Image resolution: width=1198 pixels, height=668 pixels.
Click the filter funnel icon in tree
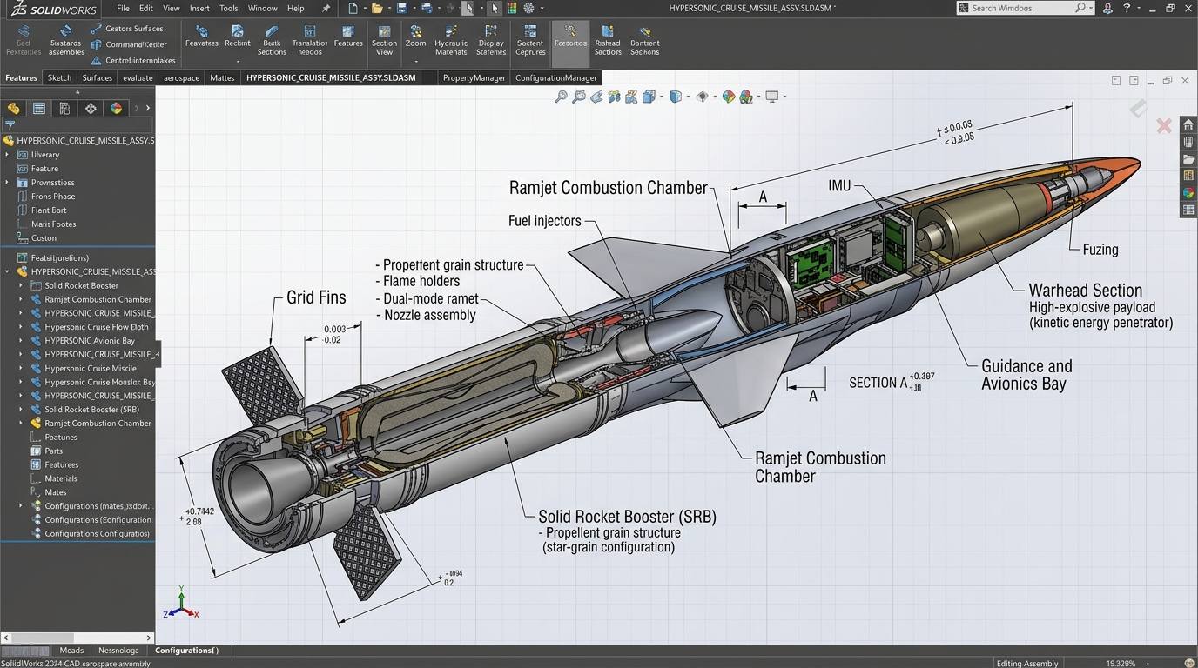point(10,125)
